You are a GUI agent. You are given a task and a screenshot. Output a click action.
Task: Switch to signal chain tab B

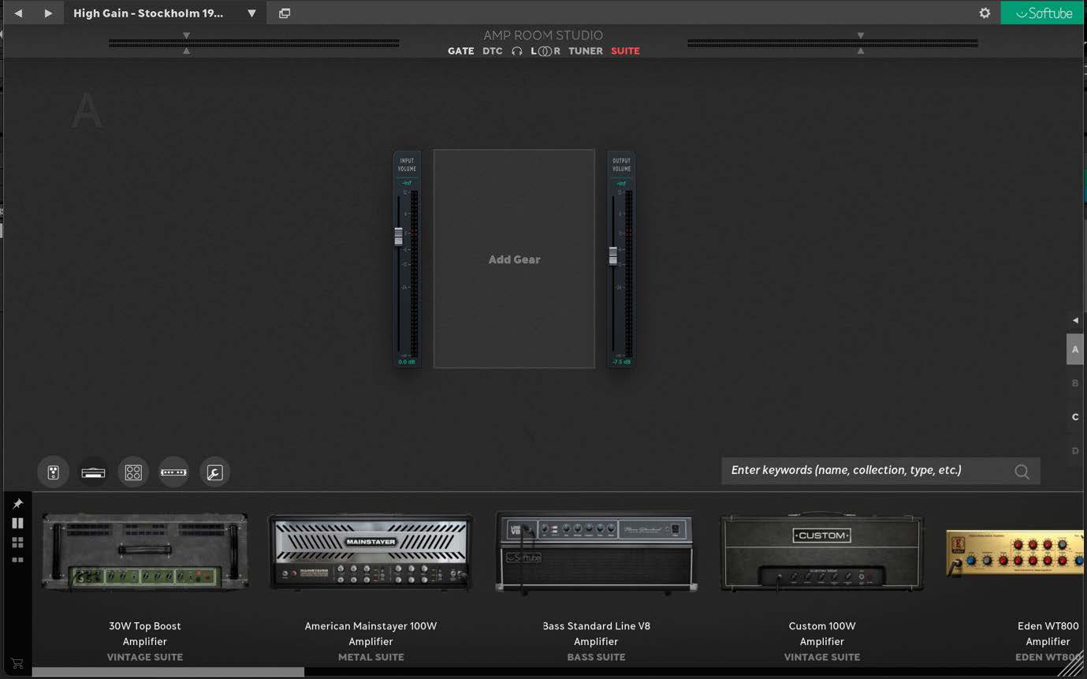click(1075, 383)
